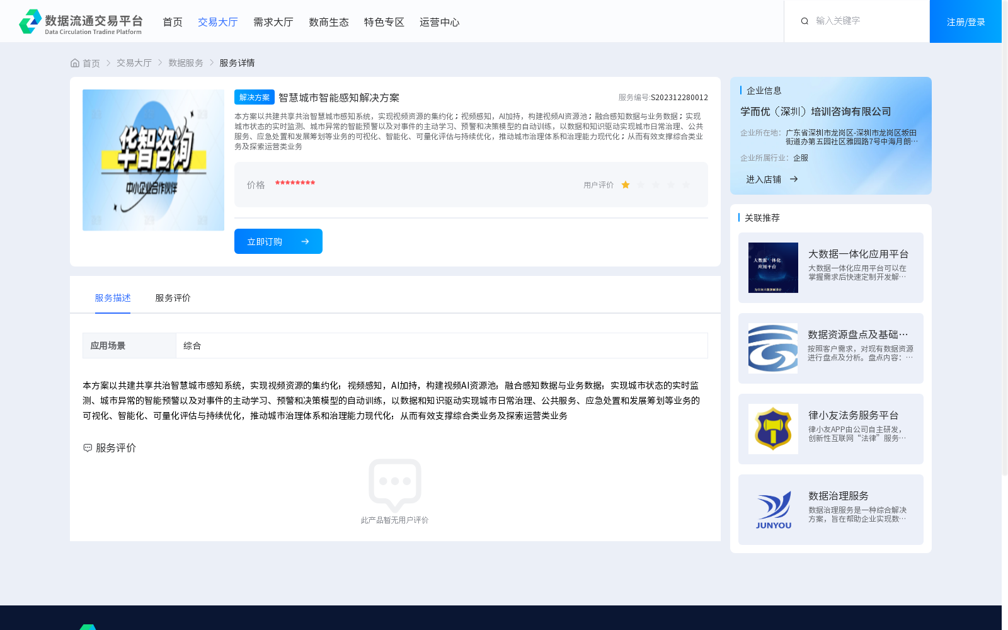Image resolution: width=1008 pixels, height=630 pixels.
Task: Click the empty reviews chat placeholder icon
Action: click(x=395, y=485)
